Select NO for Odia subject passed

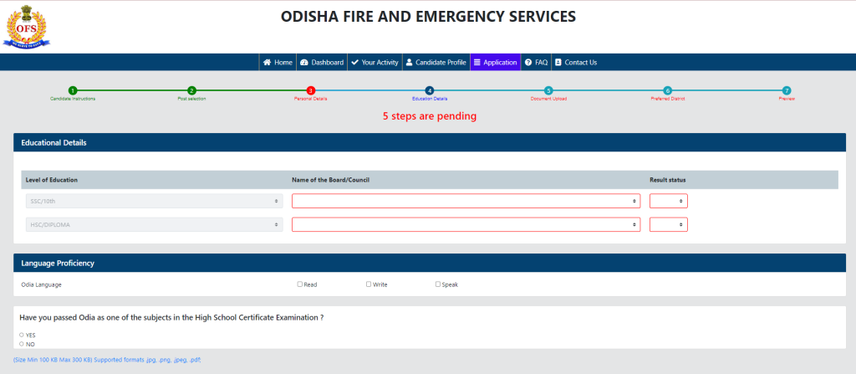[x=21, y=344]
